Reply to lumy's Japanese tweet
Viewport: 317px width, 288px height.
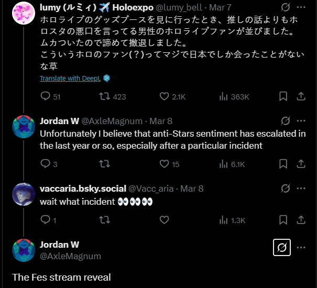tap(45, 96)
